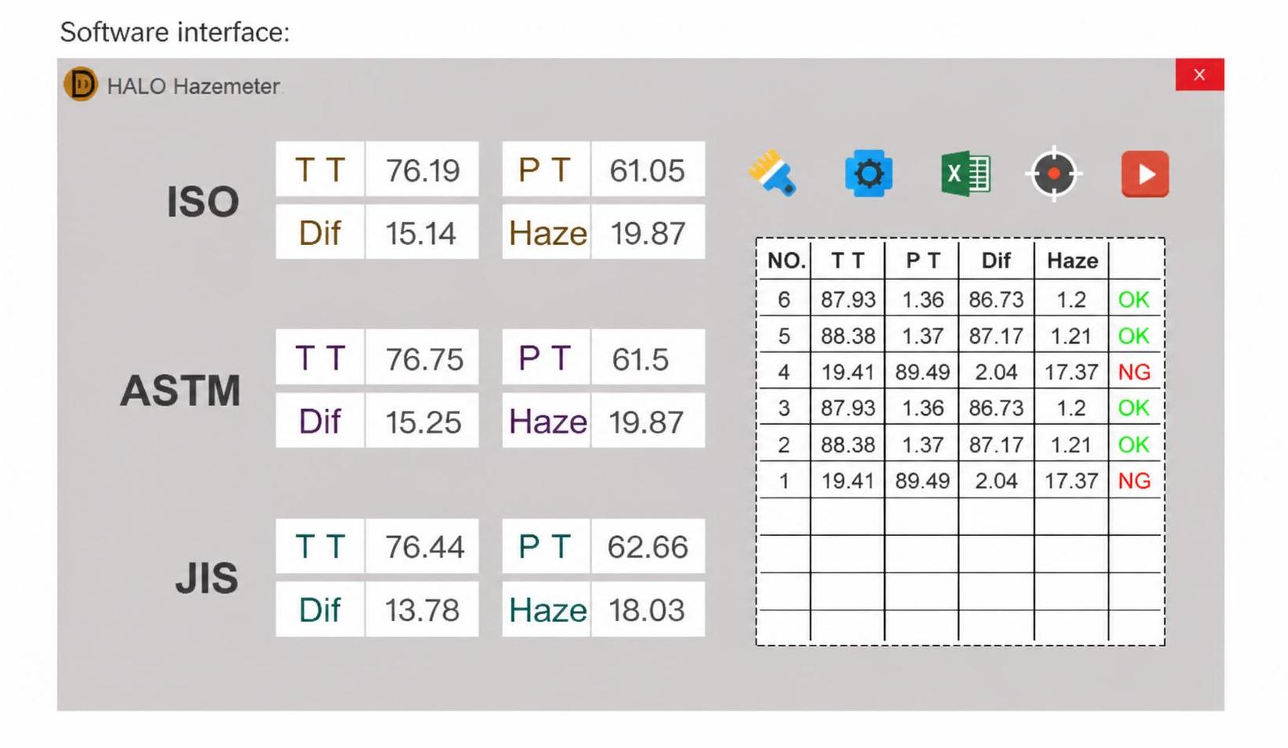Select row number 6 in the results table
Screen dimensions: 1288x748
960,299
